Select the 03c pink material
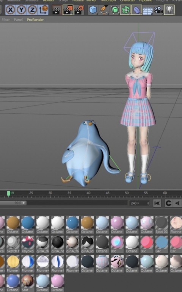The image size is (182, 292). pyautogui.click(x=176, y=244)
